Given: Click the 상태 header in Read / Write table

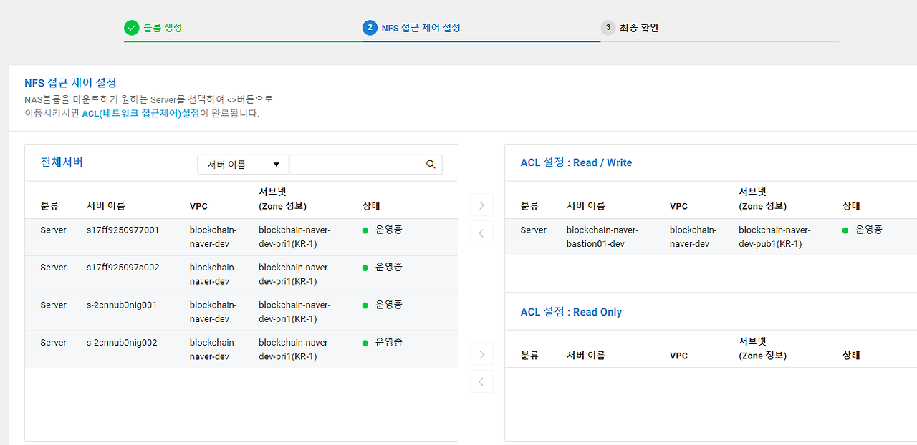Looking at the screenshot, I should [851, 206].
